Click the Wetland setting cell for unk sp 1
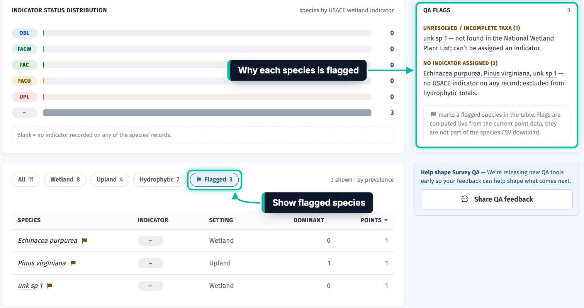This screenshot has height=308, width=584. [x=221, y=286]
